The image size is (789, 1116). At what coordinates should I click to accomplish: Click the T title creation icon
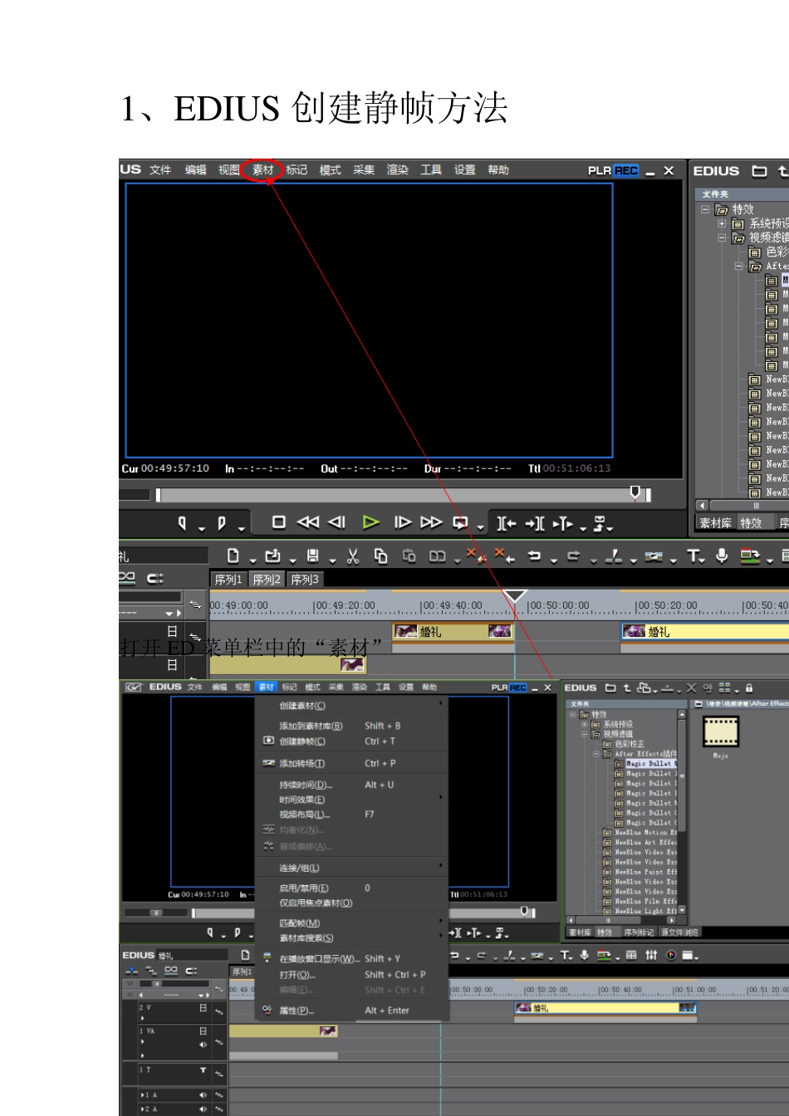tap(693, 556)
